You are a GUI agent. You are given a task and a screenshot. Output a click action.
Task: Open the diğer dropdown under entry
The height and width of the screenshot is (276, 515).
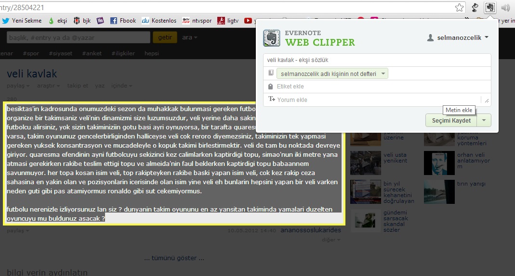tap(331, 240)
